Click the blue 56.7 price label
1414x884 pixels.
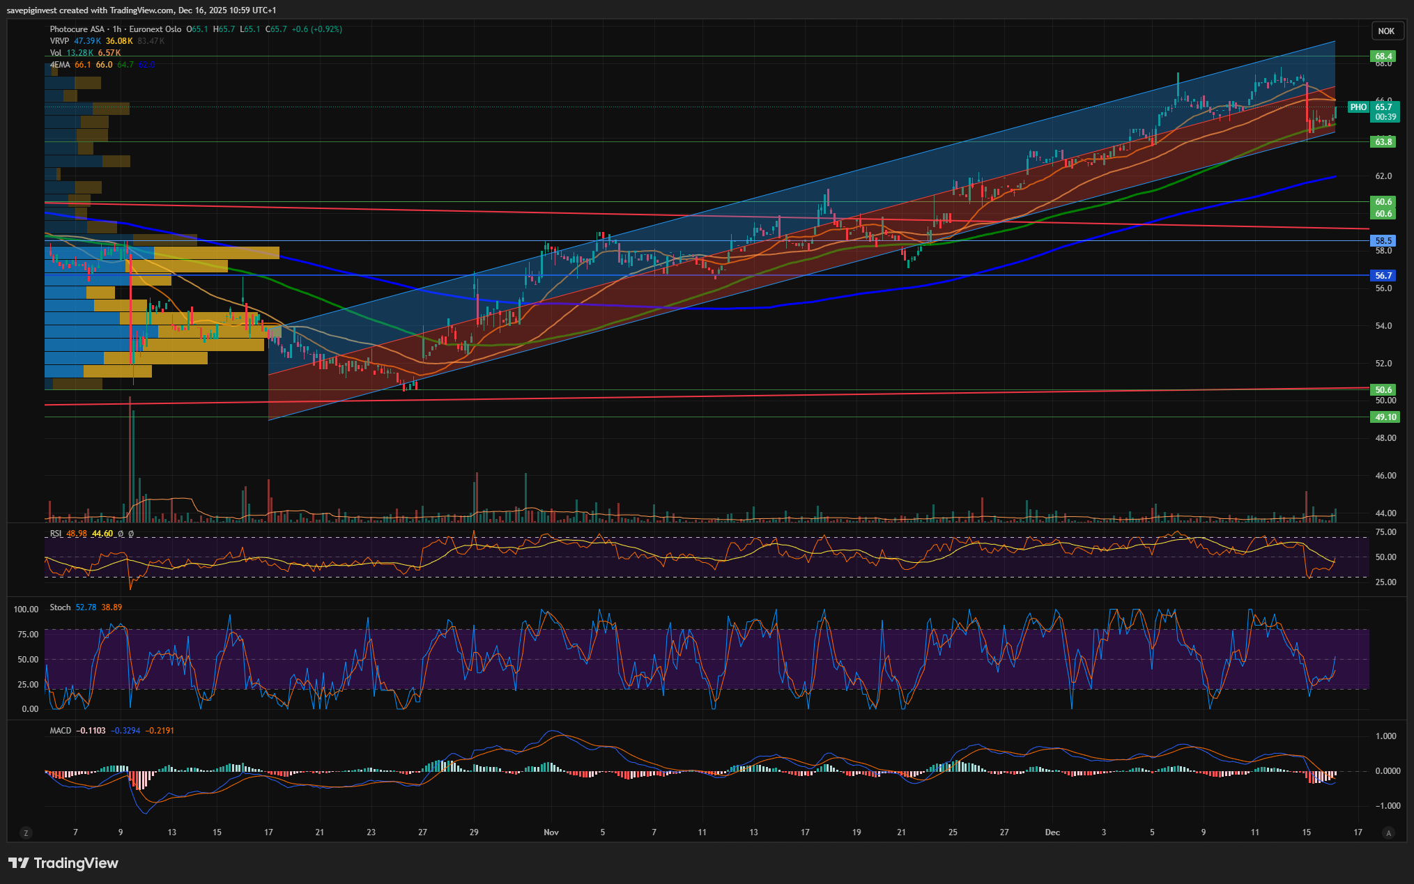tap(1383, 276)
